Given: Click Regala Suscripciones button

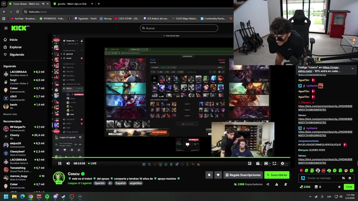Looking at the screenshot, I should click(243, 175).
